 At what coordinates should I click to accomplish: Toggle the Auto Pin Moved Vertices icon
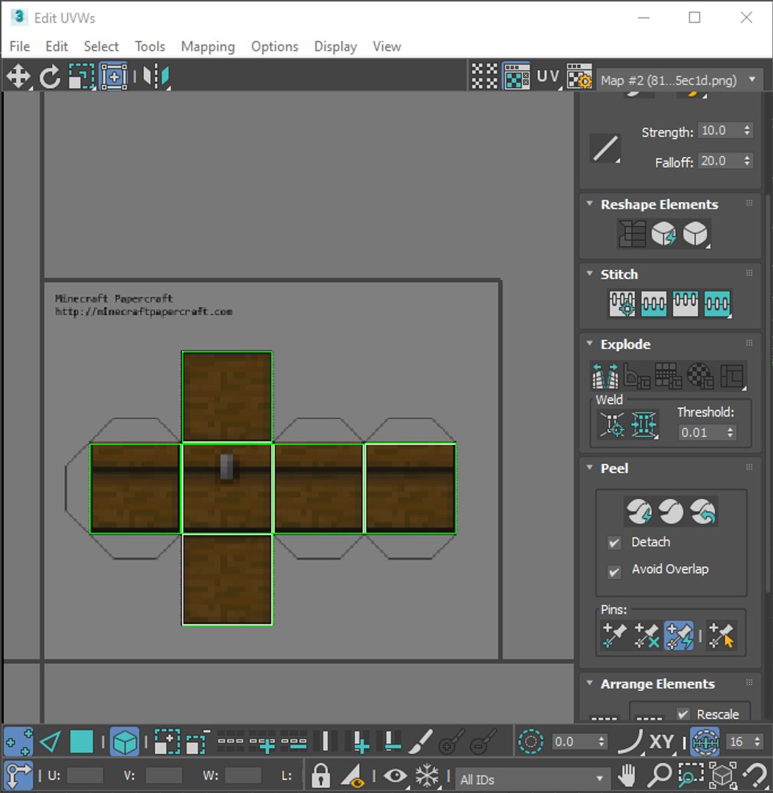point(679,636)
